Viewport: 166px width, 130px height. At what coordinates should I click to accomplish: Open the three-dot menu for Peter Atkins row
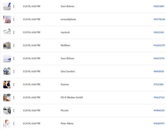tap(14, 123)
